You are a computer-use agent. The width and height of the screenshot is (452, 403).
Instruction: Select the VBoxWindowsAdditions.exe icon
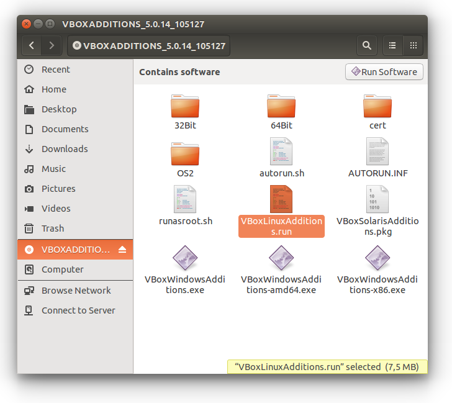click(185, 258)
